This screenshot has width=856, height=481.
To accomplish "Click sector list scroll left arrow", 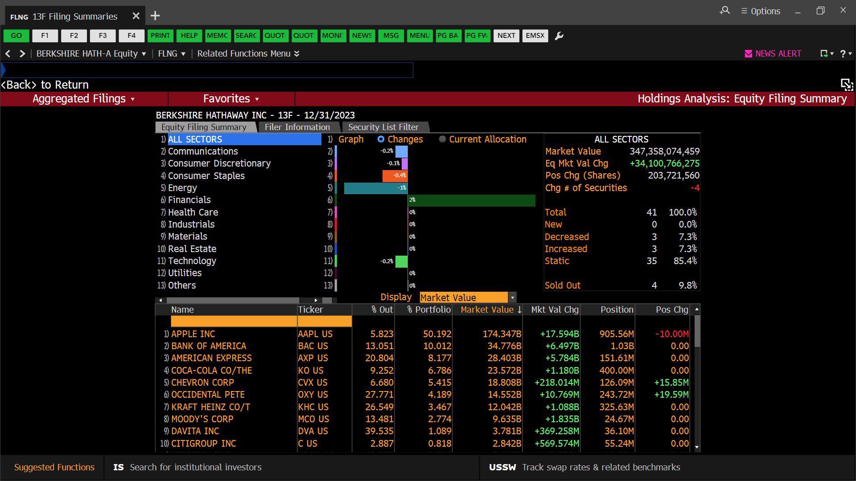I will pyautogui.click(x=160, y=301).
